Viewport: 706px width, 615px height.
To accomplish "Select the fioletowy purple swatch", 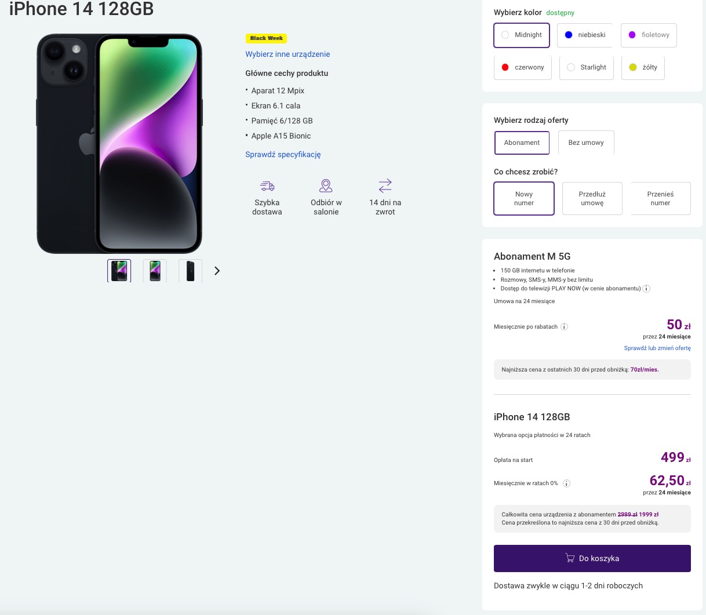I will point(649,35).
